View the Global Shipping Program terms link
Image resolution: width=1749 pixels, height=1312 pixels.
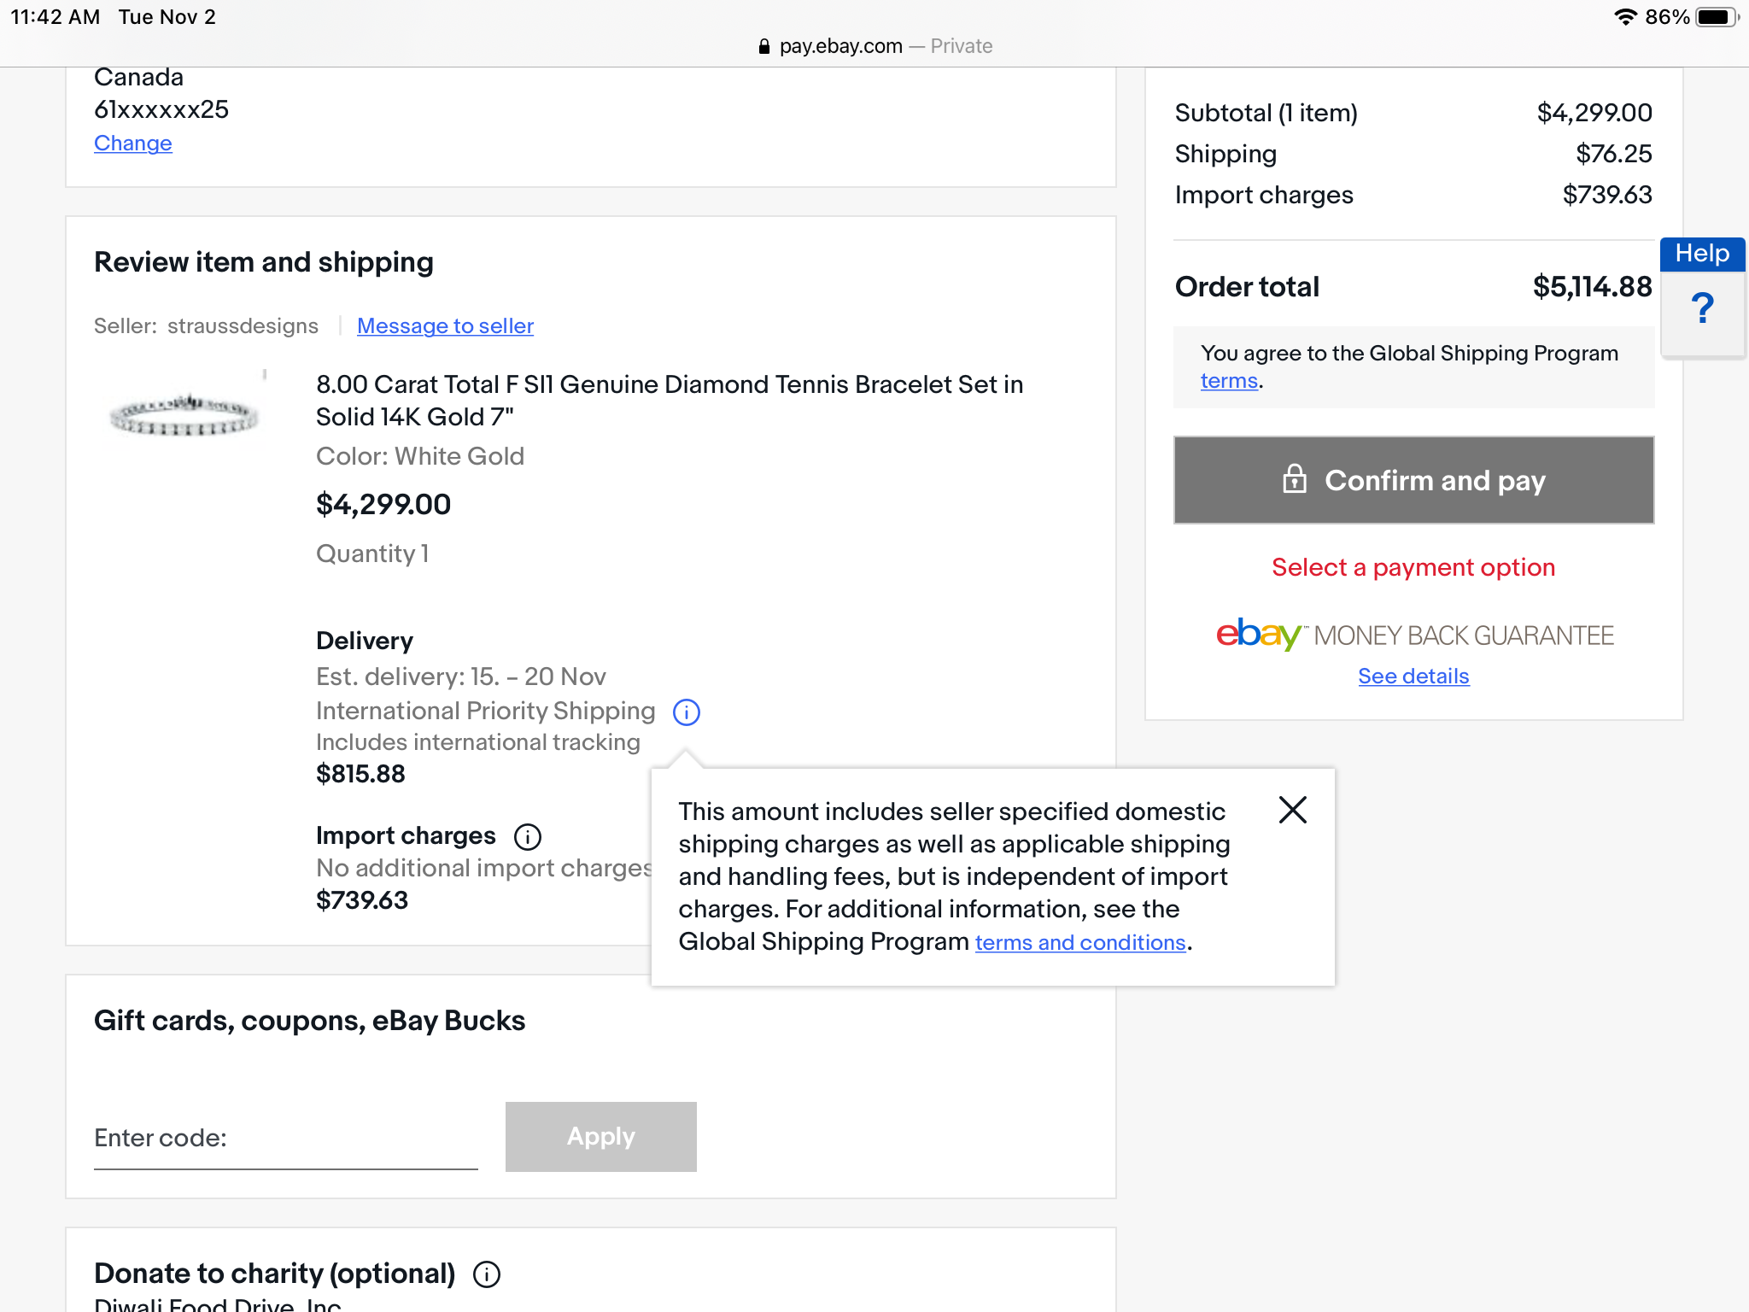[1227, 381]
